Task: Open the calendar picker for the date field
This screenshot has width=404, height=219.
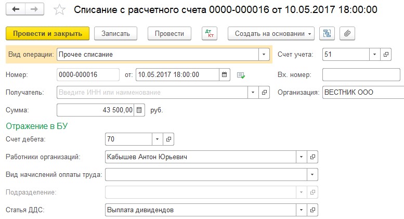Action: click(x=224, y=74)
